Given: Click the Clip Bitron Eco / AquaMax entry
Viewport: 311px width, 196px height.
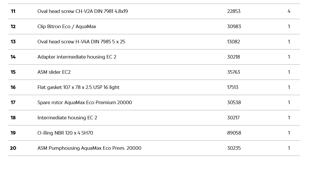Looking at the screenshot, I should (67, 27).
